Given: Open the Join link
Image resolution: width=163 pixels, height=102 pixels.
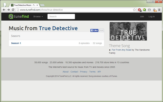Looking at the screenshot, I should pos(142,17).
